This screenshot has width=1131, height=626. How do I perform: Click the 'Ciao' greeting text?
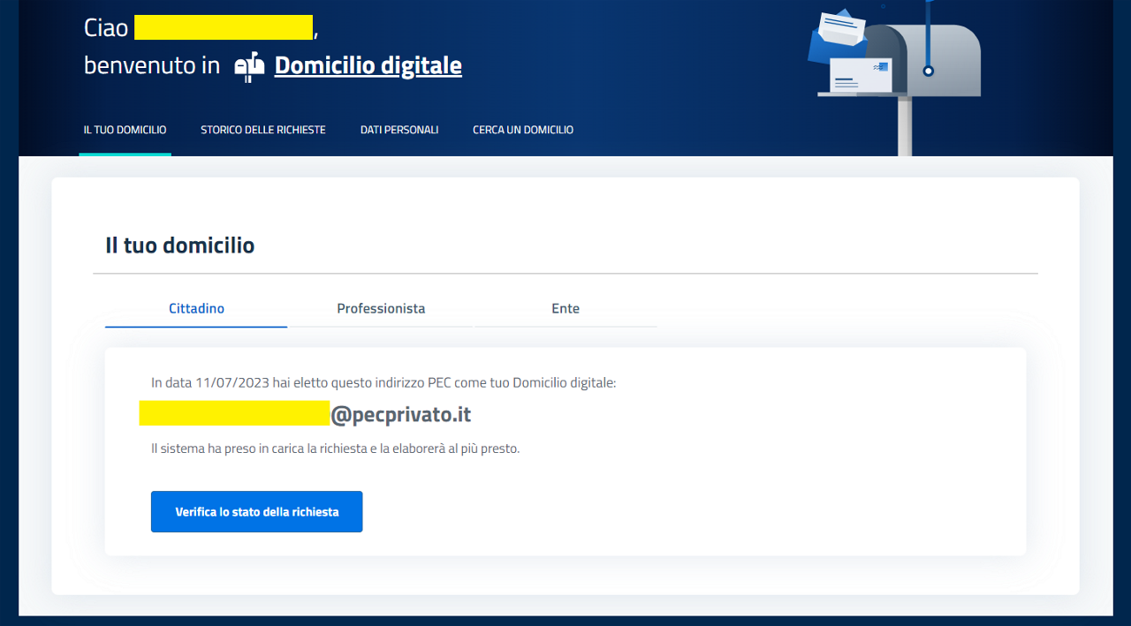[x=106, y=28]
